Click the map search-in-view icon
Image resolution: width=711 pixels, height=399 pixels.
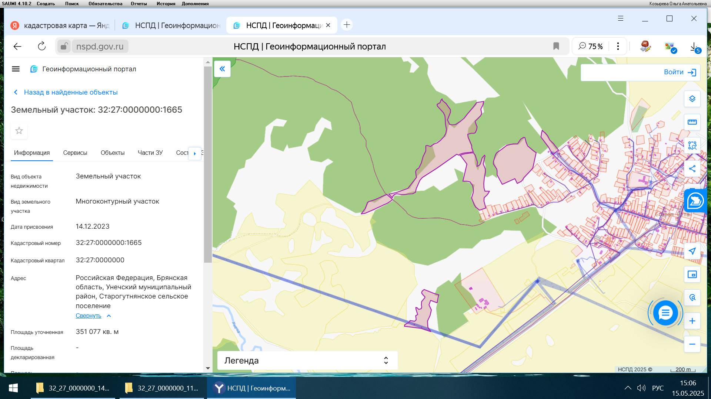(x=692, y=298)
